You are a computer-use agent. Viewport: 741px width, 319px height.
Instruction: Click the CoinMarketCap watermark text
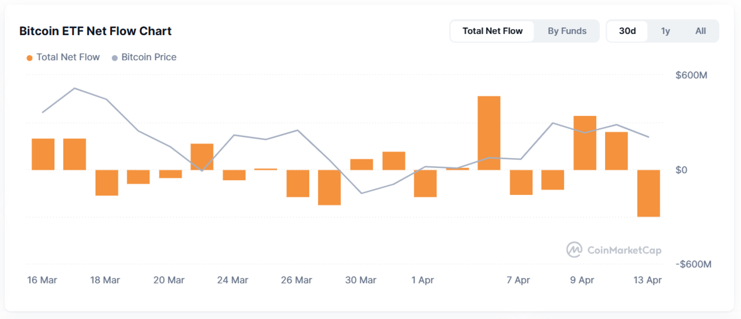pyautogui.click(x=624, y=251)
